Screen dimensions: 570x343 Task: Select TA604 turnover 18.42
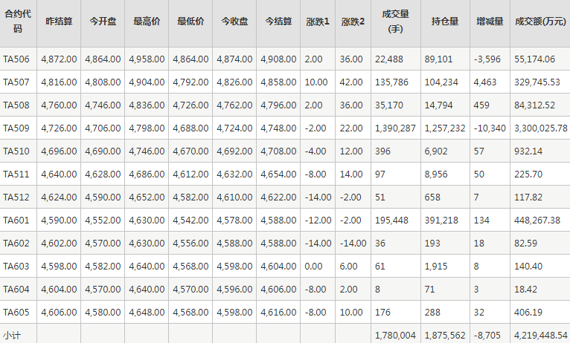(525, 290)
